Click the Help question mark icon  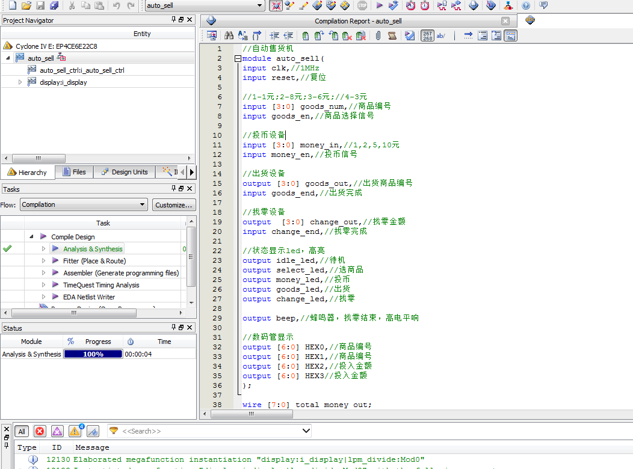click(526, 5)
